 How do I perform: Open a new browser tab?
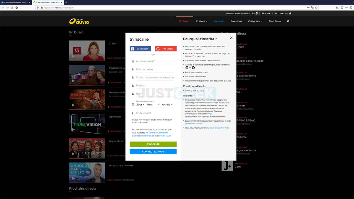coord(66,2)
